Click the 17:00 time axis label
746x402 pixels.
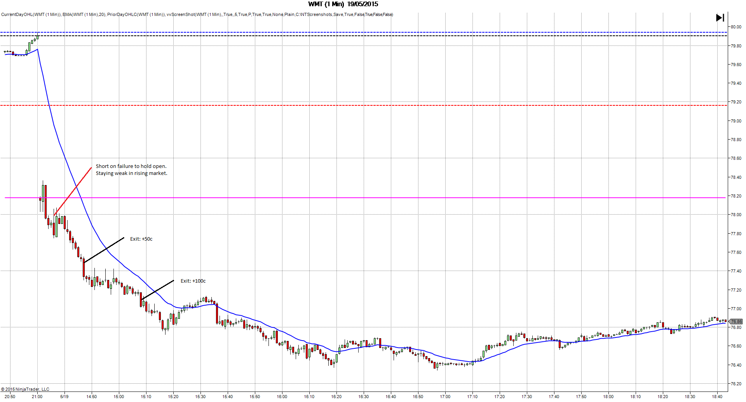(445, 397)
